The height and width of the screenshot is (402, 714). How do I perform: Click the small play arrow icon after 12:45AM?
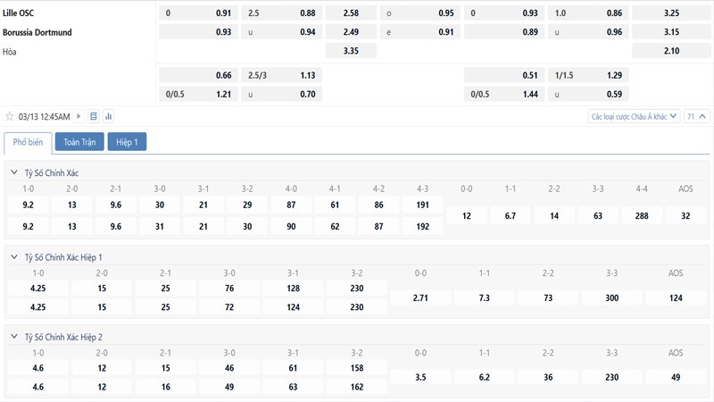coord(79,116)
